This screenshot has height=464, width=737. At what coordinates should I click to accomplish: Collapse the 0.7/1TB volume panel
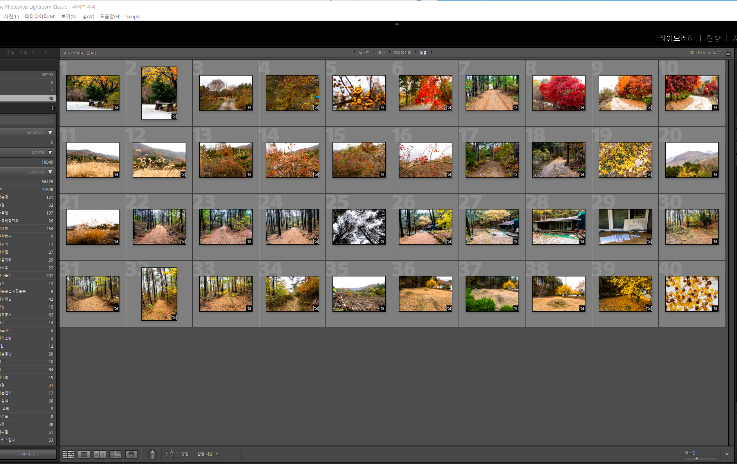tap(50, 153)
